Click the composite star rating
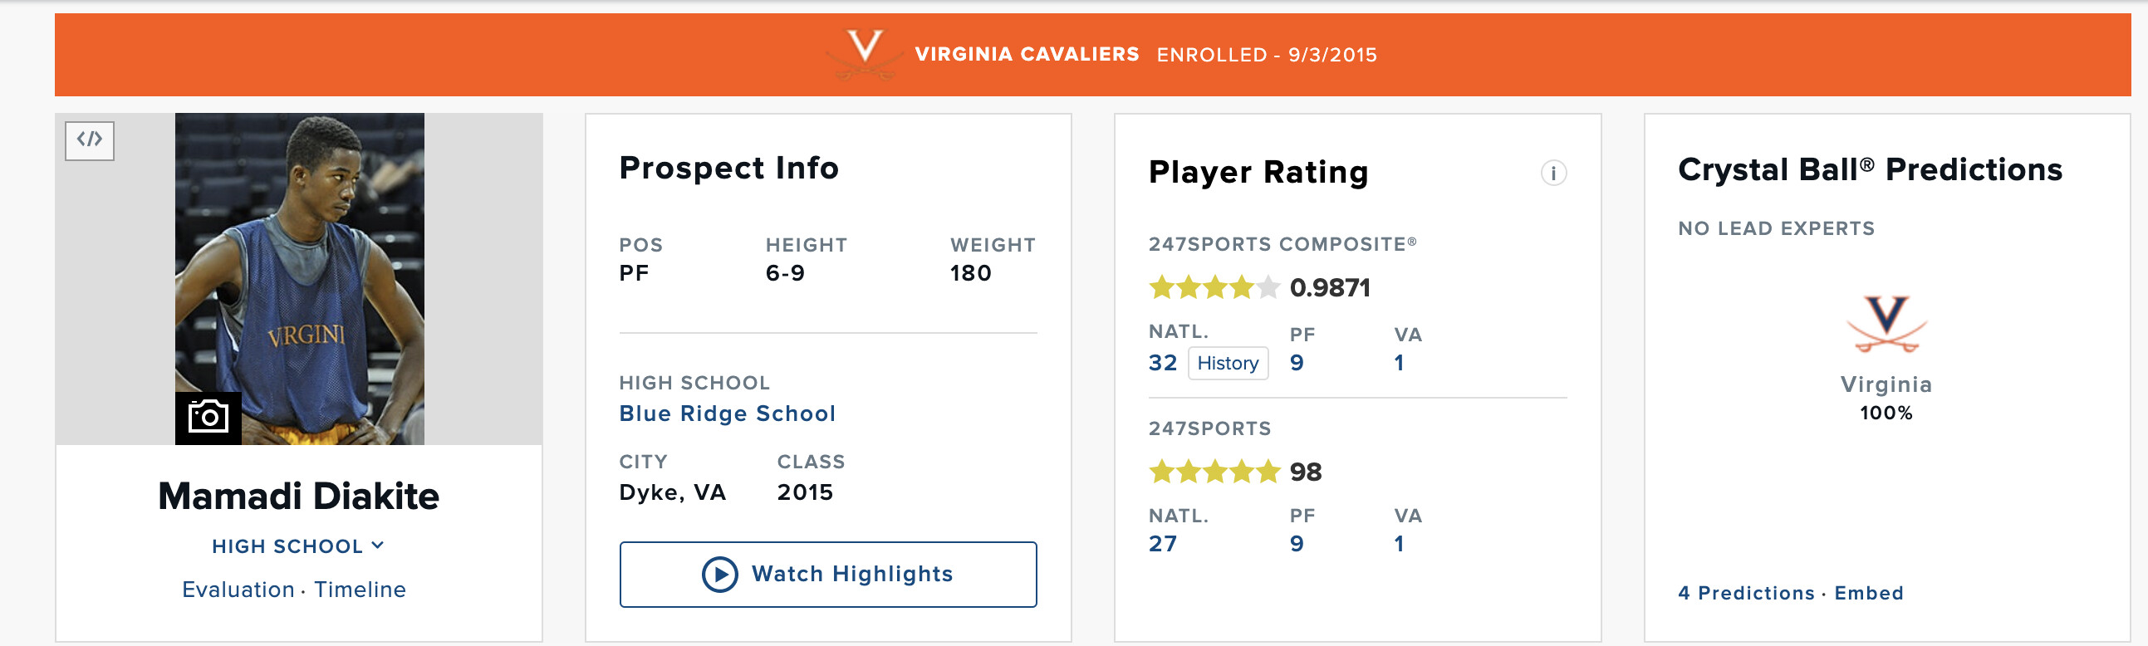The height and width of the screenshot is (646, 2148). [1214, 288]
